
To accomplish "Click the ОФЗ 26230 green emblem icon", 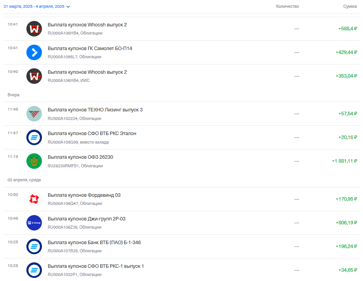I will click(x=34, y=161).
